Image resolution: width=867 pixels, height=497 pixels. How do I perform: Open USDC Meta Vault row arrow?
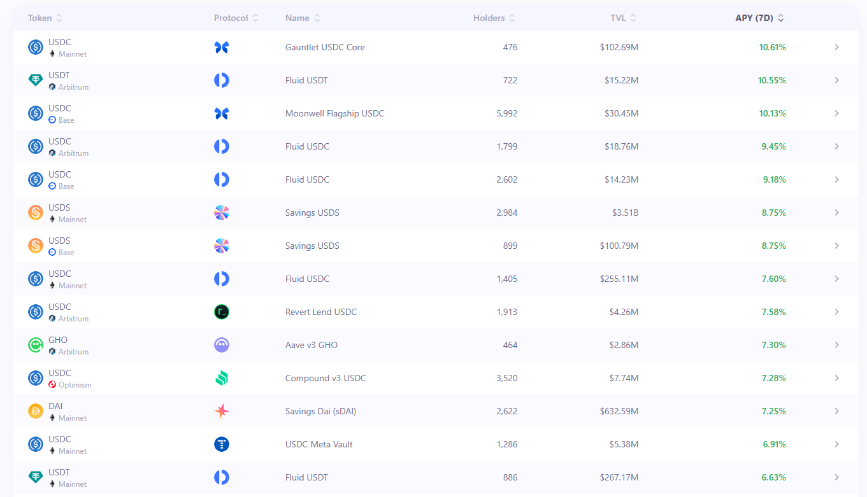tap(836, 444)
